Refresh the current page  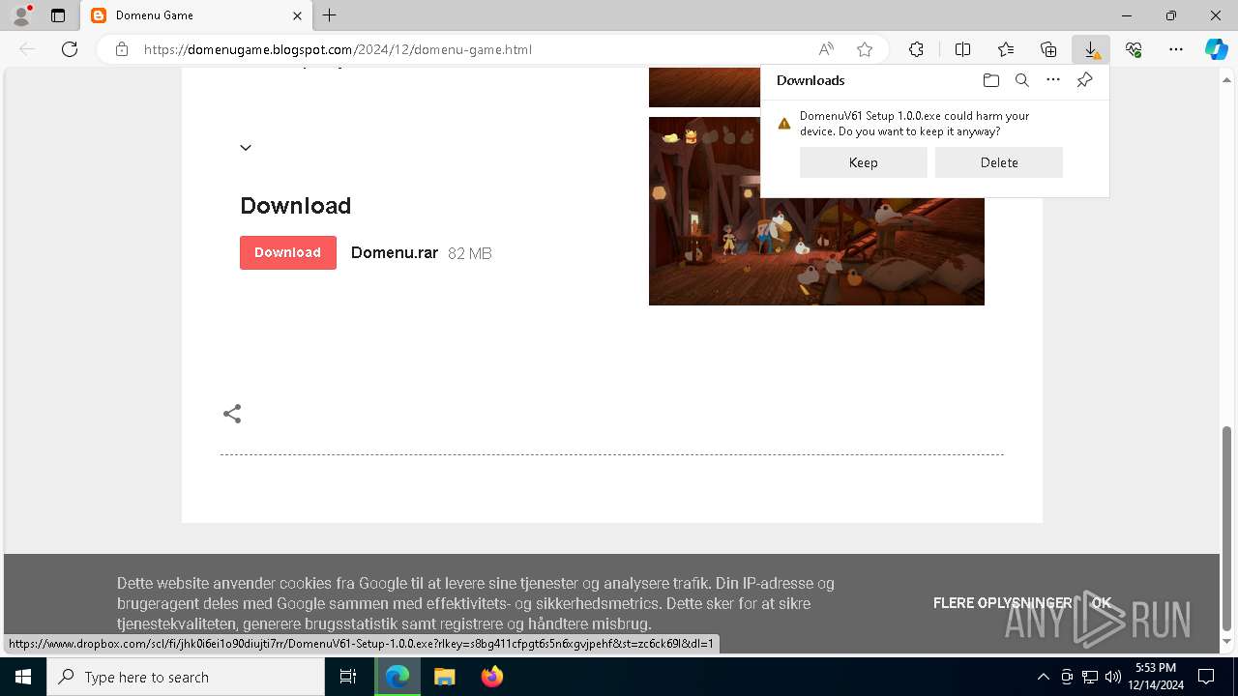[70, 49]
